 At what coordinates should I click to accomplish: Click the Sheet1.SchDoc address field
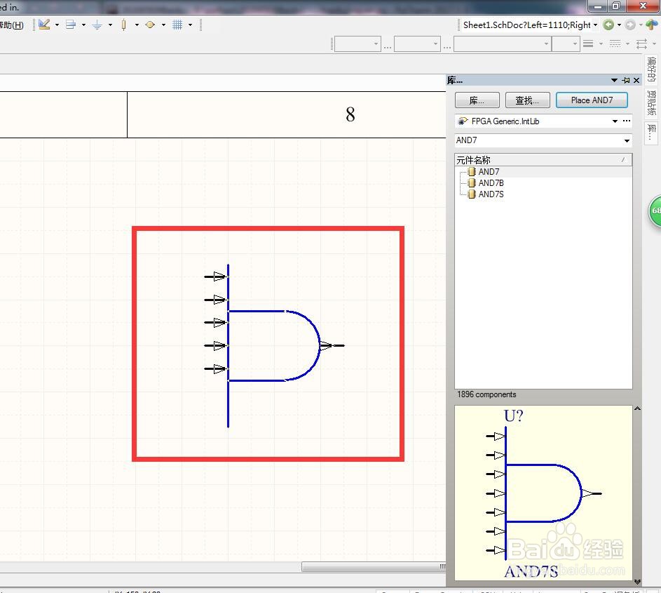527,25
